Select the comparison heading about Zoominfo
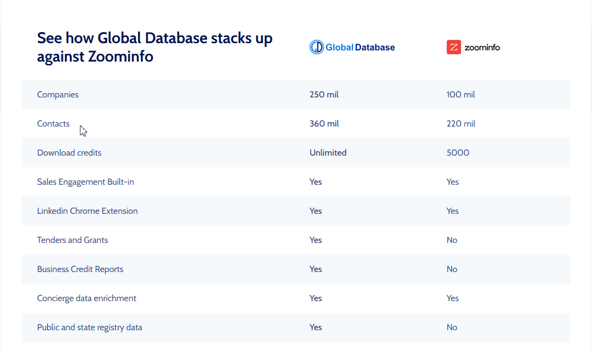592x353 pixels. click(x=155, y=47)
